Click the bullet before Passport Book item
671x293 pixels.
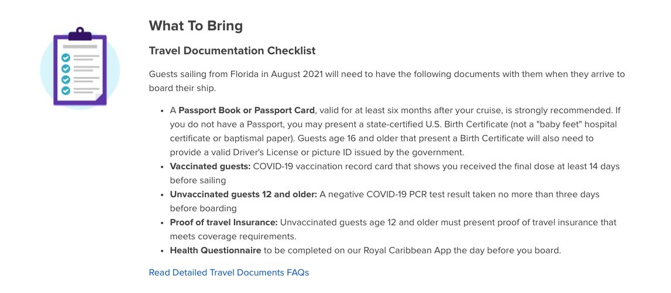tap(162, 111)
